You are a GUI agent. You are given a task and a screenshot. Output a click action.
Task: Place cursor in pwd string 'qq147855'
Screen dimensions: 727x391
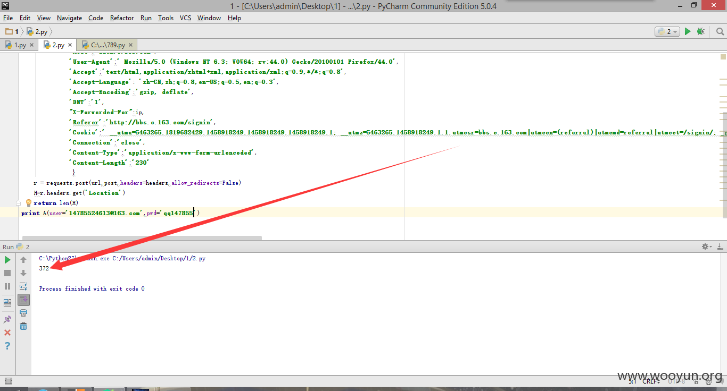[x=178, y=213]
